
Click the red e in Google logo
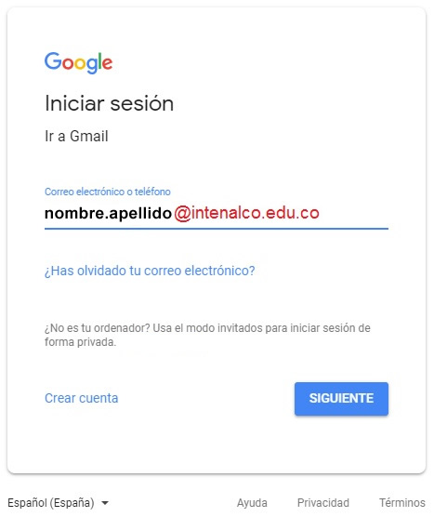108,63
